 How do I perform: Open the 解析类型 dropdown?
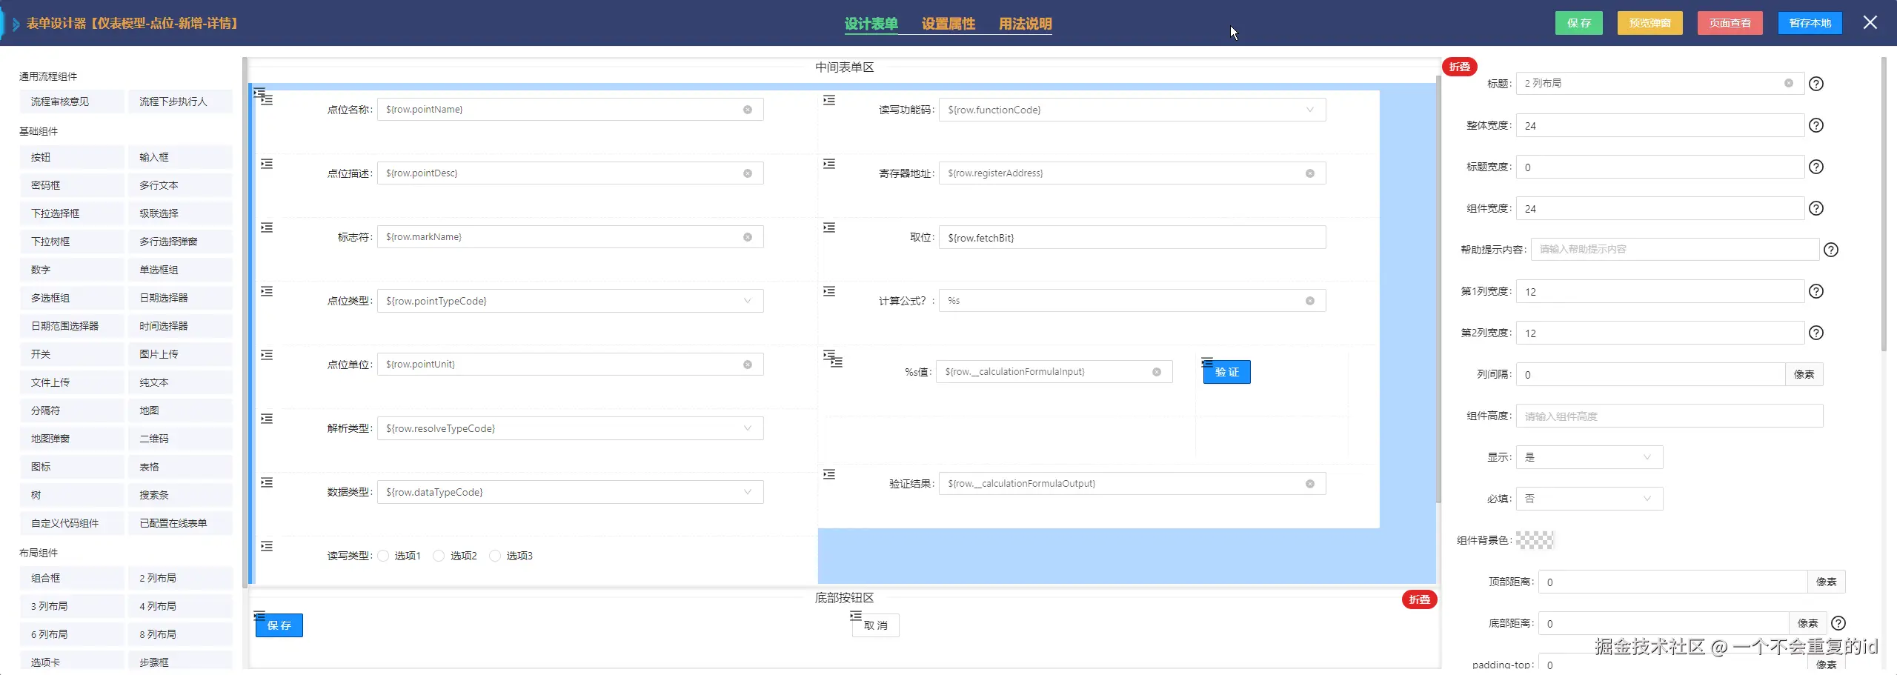[x=570, y=428]
